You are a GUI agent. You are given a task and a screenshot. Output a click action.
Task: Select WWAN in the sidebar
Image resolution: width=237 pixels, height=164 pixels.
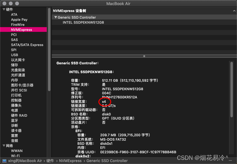coord(17,151)
